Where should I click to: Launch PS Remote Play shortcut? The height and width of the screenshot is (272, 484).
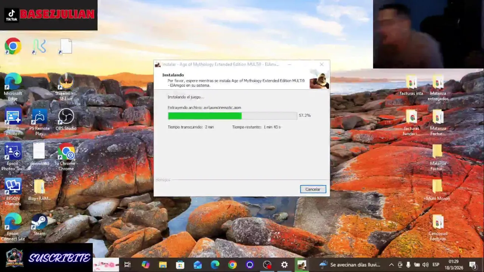click(39, 122)
